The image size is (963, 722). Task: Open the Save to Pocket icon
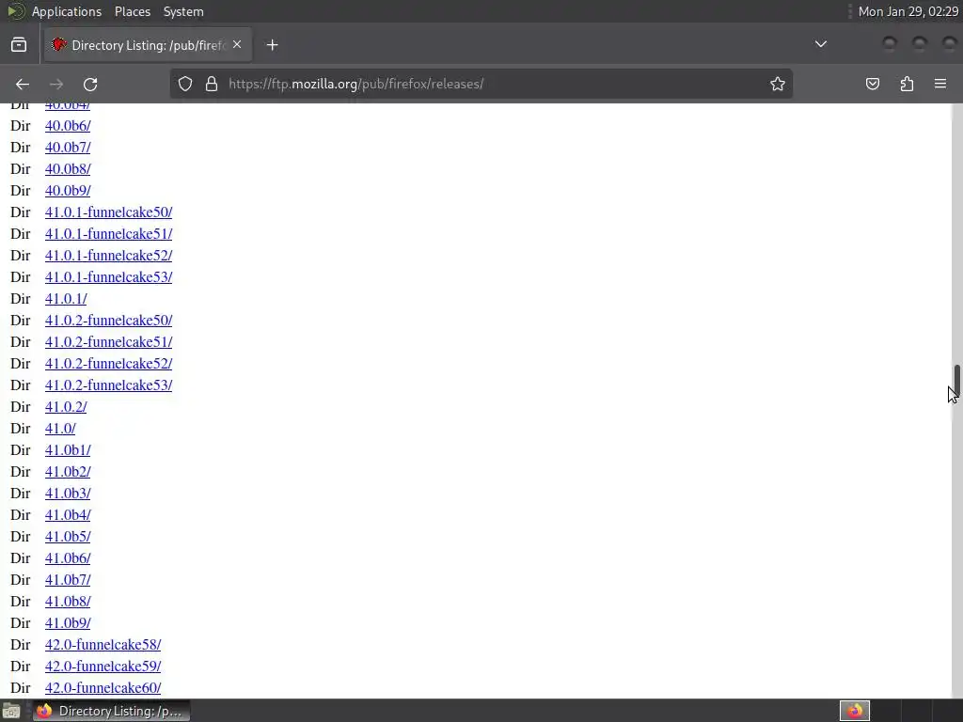pos(873,84)
